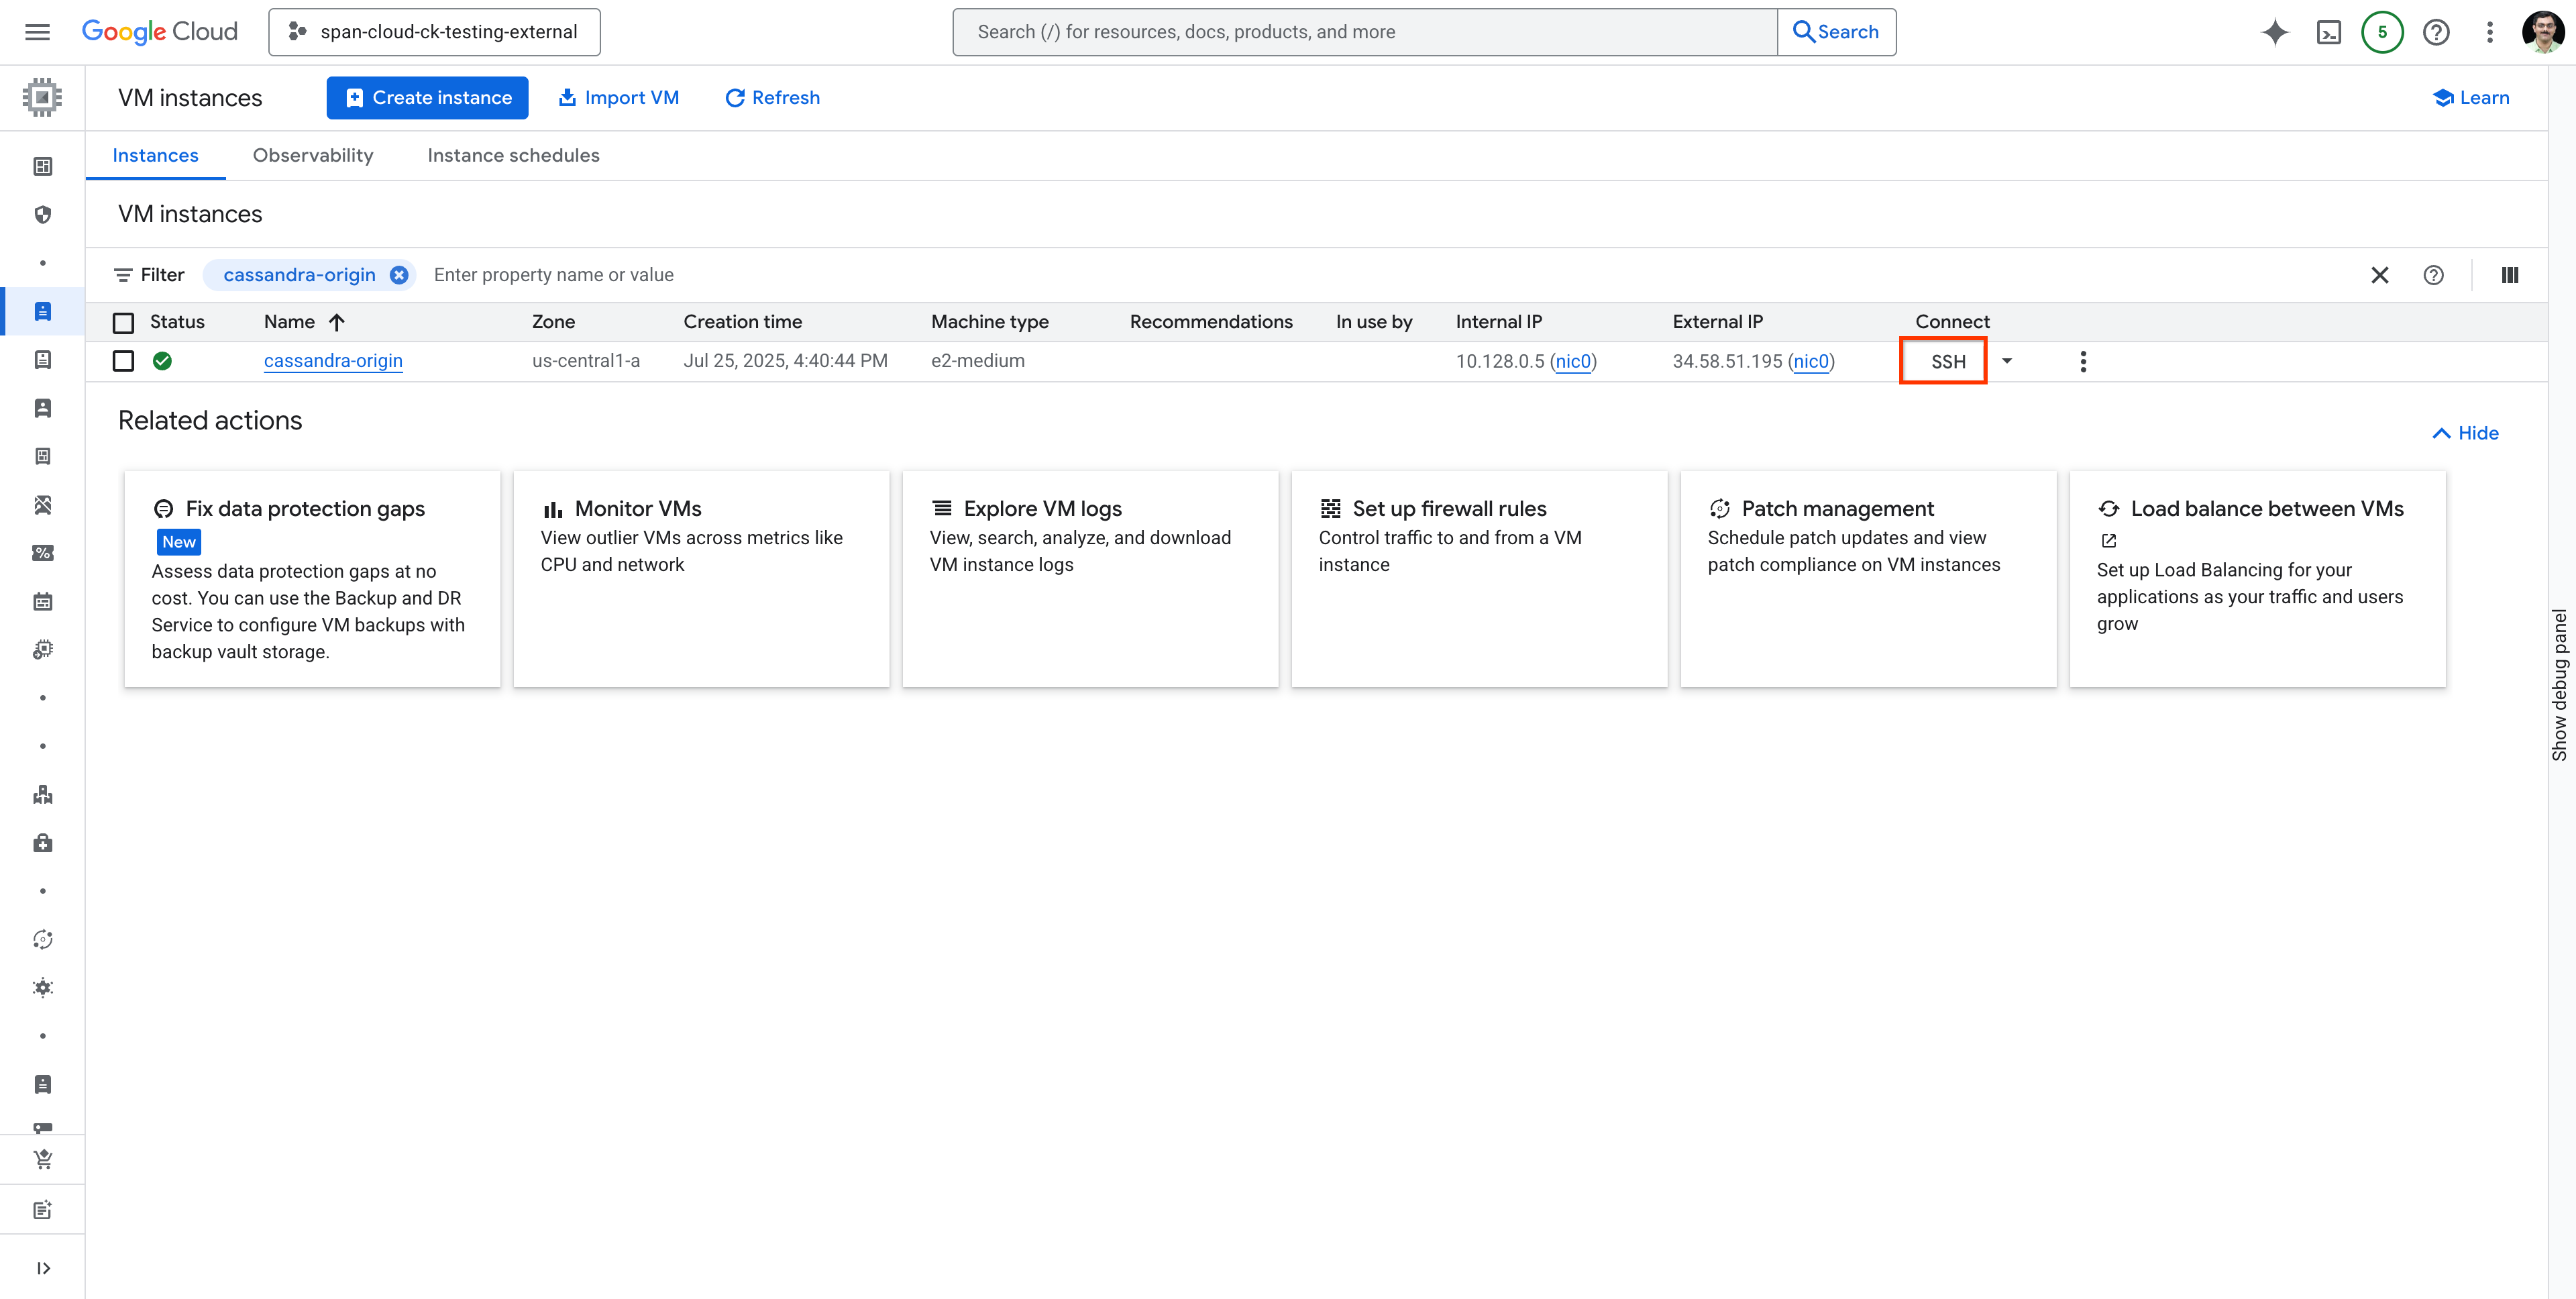Screen dimensions: 2576x1299
Task: Open the cassandra-origin instance details link
Action: click(x=333, y=361)
